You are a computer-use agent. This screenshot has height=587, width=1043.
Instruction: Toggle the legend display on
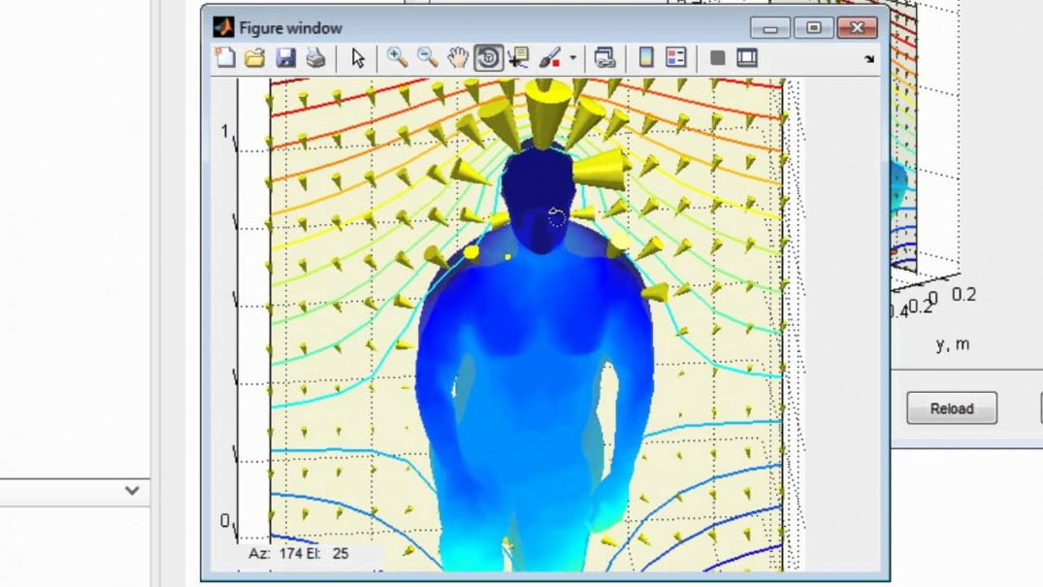675,57
